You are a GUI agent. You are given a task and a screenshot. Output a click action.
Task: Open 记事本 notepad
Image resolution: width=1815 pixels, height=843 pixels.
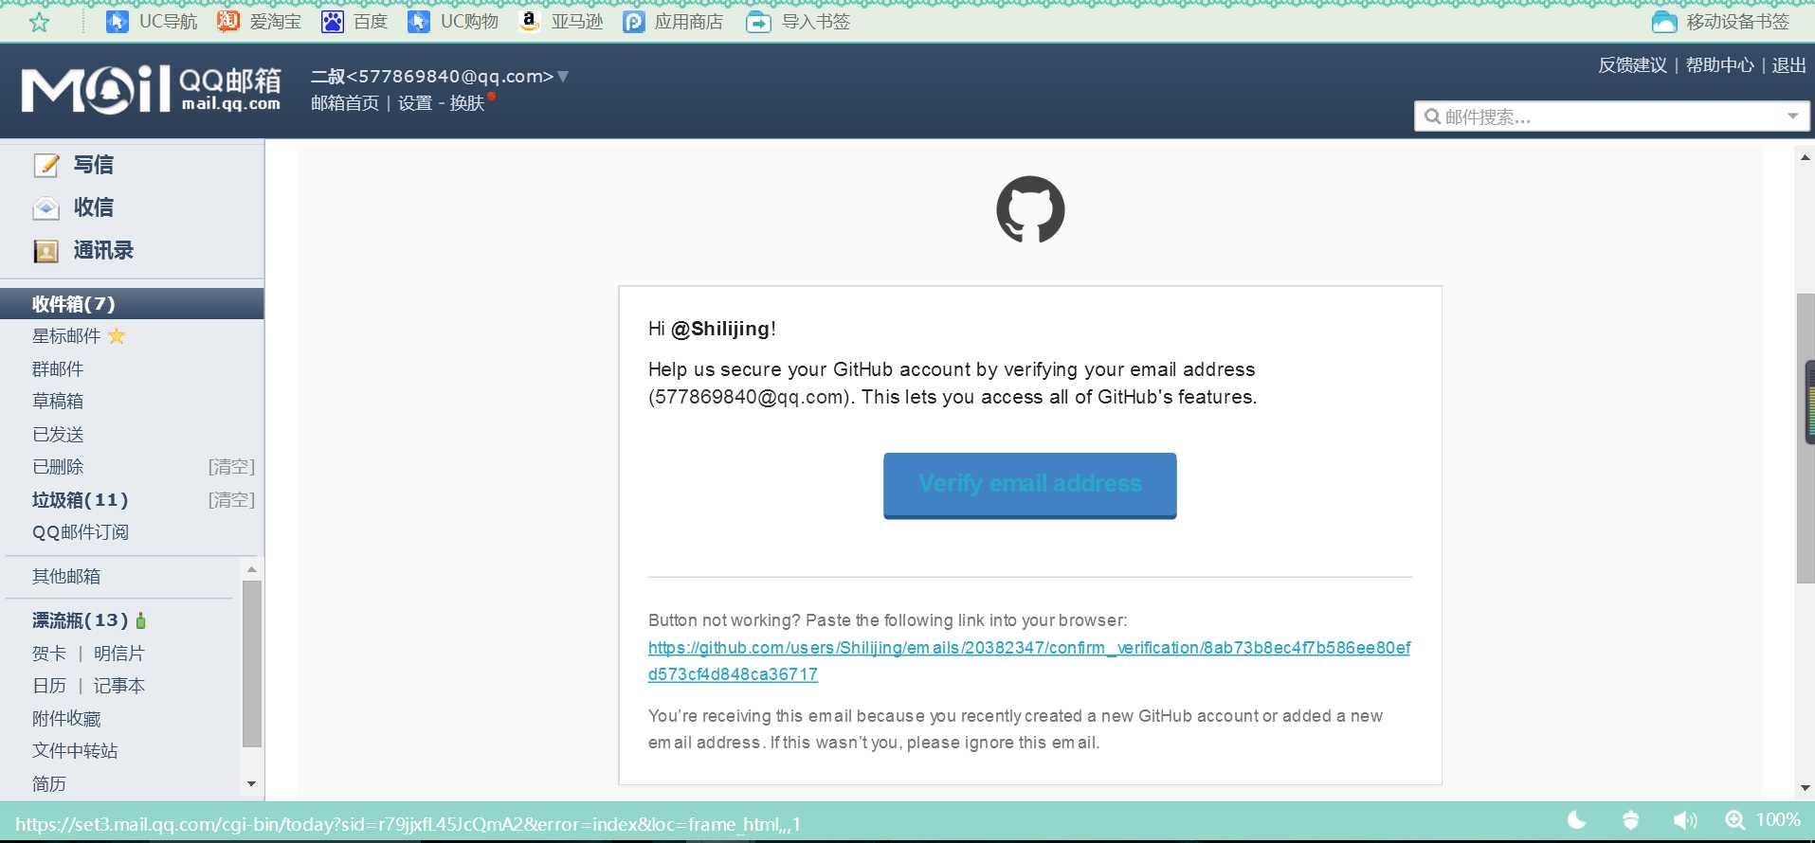click(x=118, y=686)
